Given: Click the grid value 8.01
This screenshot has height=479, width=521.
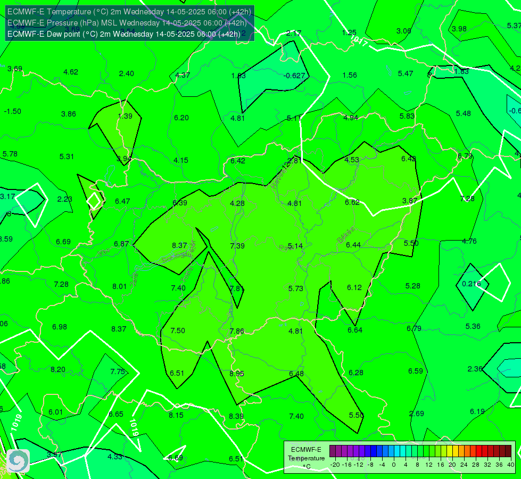Looking at the screenshot, I should click(119, 286).
